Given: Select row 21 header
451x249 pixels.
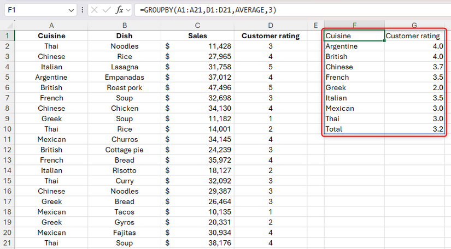Looking at the screenshot, I should [x=7, y=243].
